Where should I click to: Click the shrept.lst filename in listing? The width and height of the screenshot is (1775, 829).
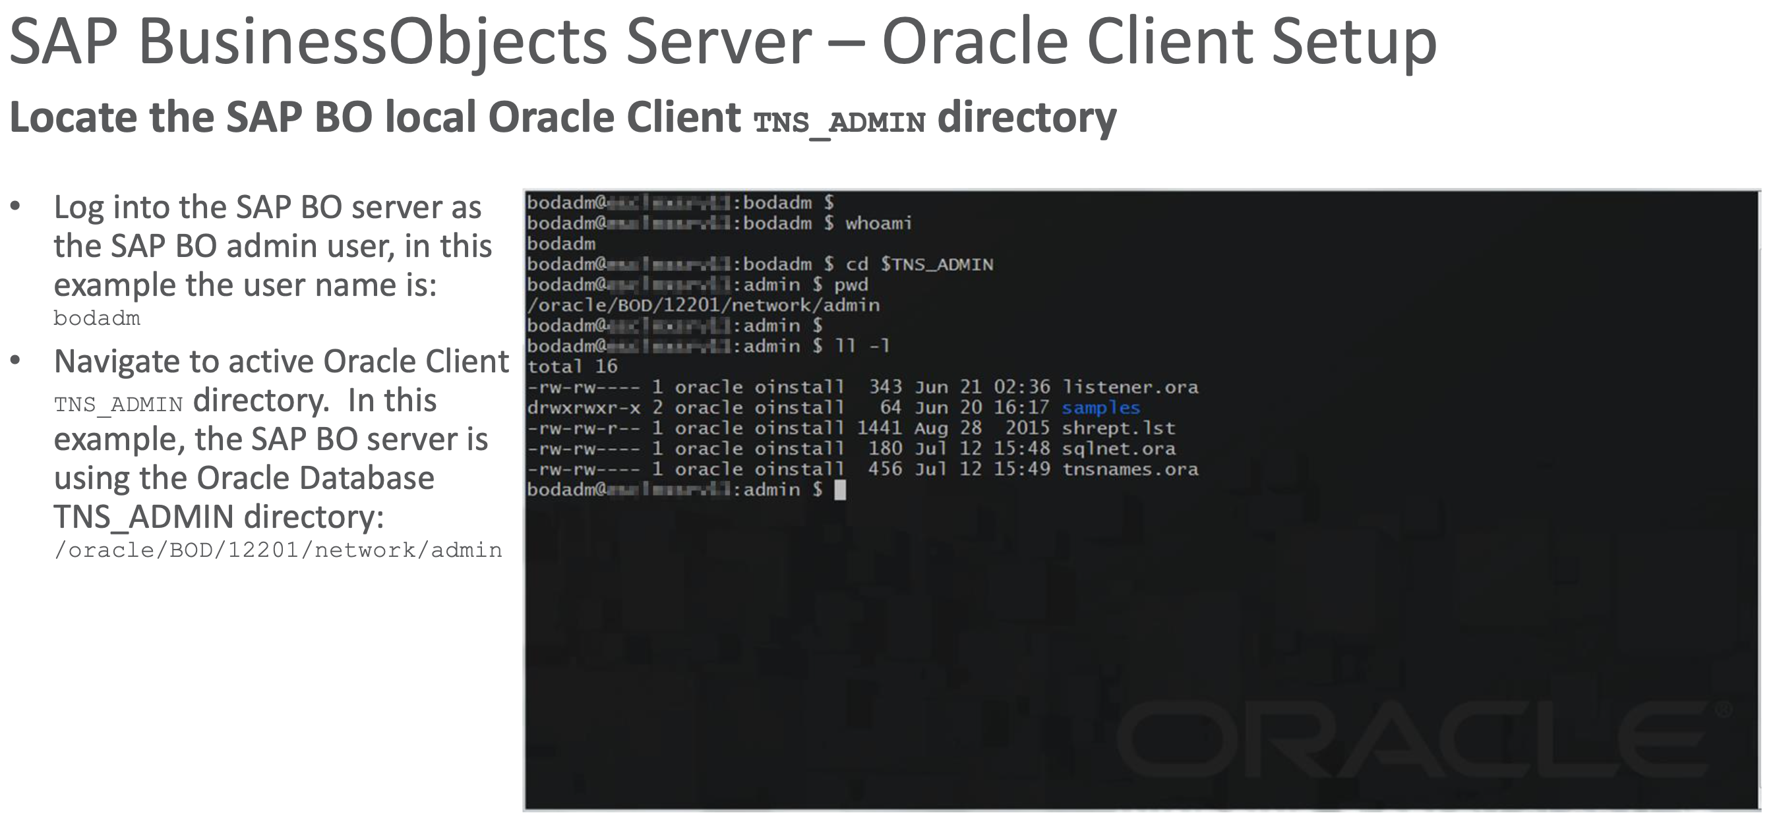click(x=1118, y=428)
